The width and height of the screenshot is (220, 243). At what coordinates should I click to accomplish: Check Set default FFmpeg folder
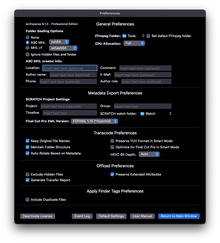pyautogui.click(x=148, y=36)
